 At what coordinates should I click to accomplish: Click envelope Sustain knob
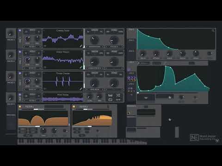tap(196, 53)
